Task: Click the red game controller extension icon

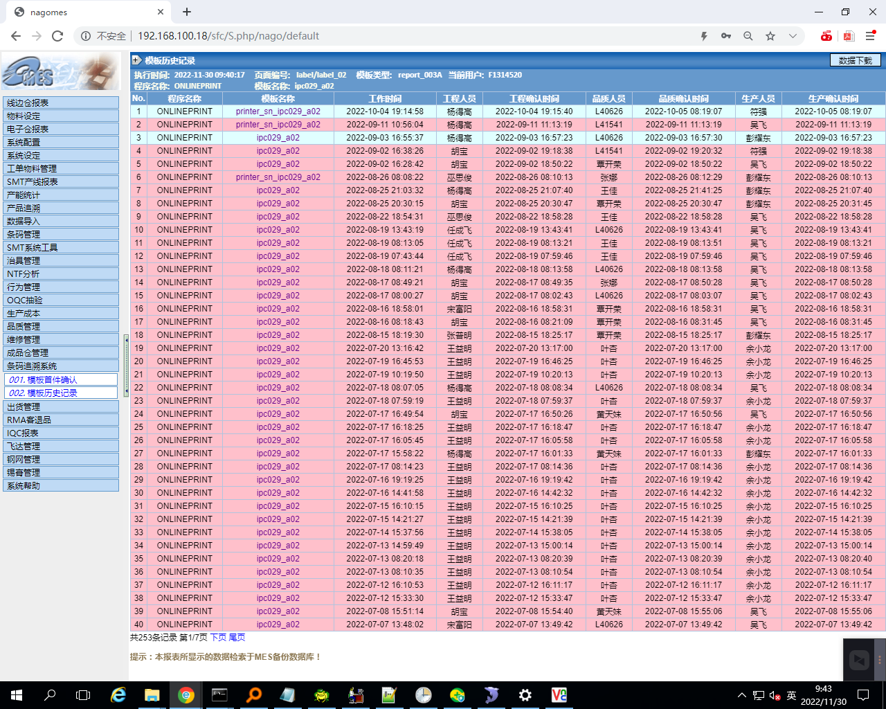Action: coord(826,36)
